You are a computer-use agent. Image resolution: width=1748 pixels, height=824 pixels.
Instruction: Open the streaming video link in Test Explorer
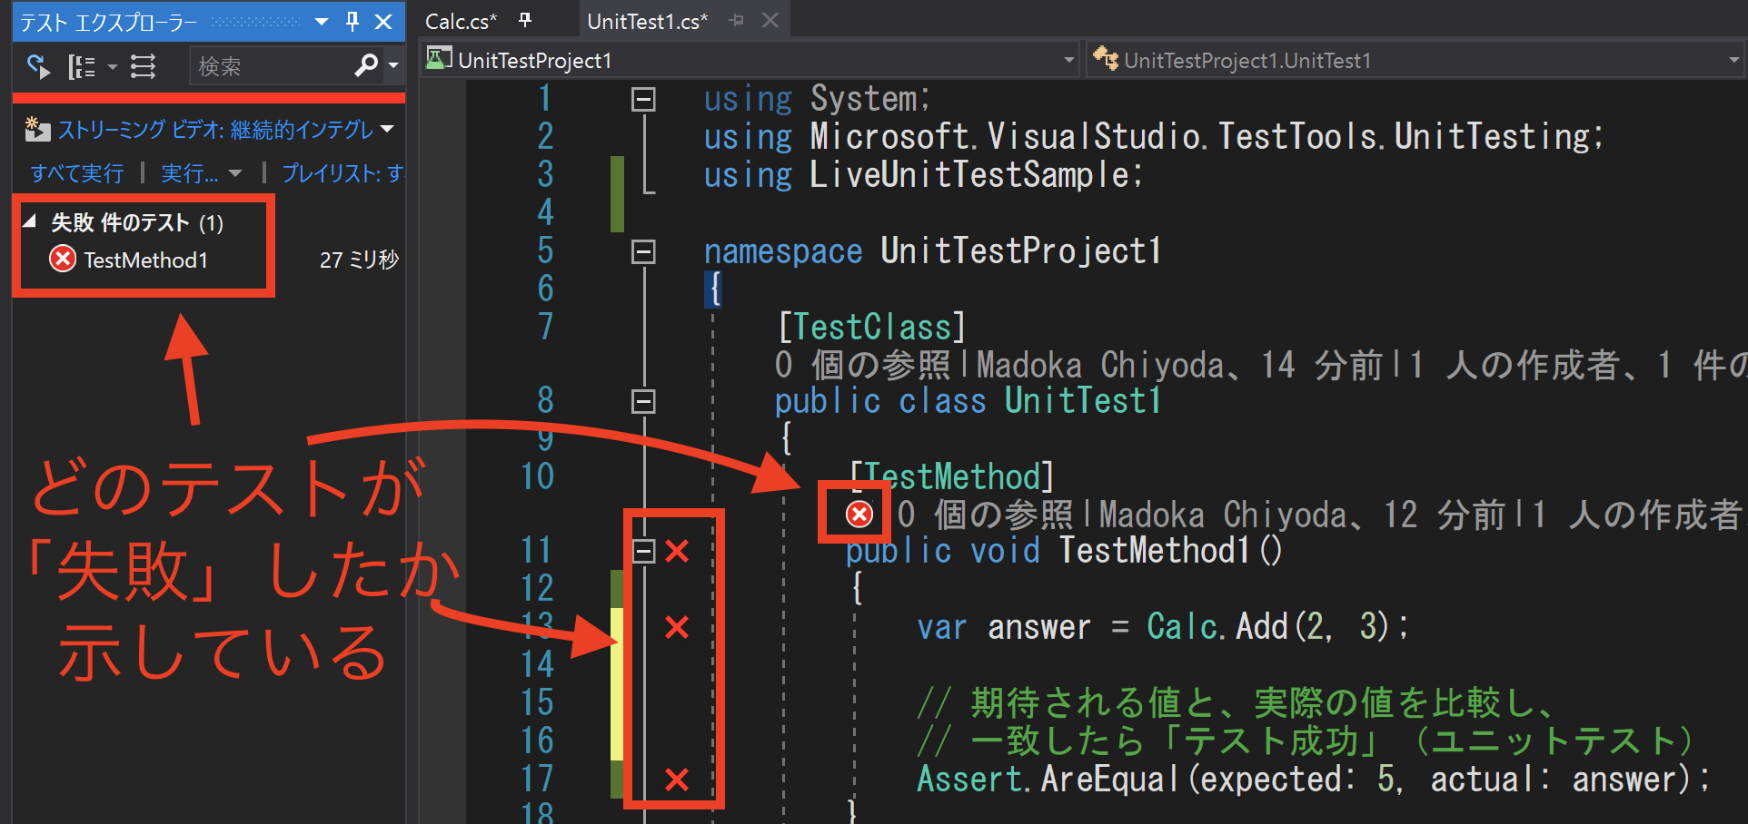point(216,130)
